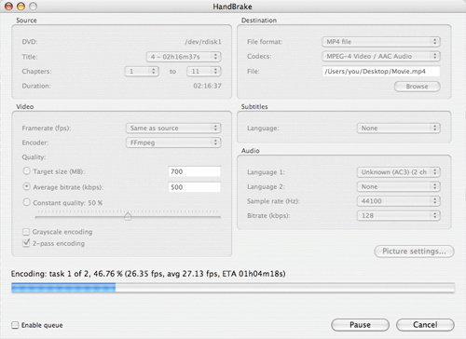The width and height of the screenshot is (466, 339).
Task: Open the Audio Language 1 dropdown
Action: coord(398,172)
